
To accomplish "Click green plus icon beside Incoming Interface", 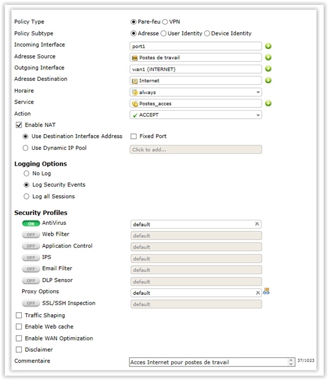I will (x=268, y=46).
